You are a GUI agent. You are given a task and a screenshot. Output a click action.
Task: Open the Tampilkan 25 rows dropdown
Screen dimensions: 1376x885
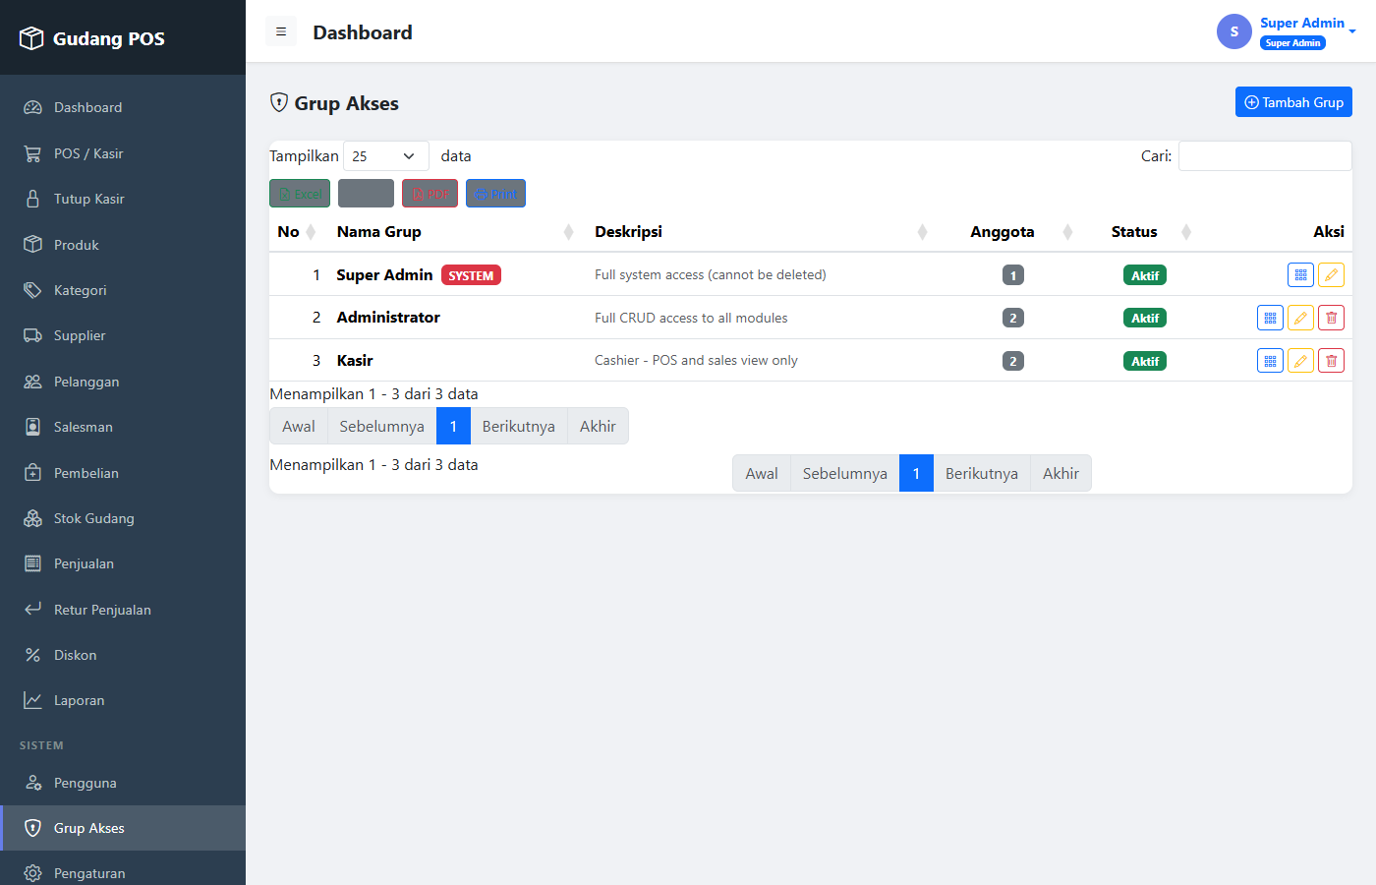coord(385,156)
